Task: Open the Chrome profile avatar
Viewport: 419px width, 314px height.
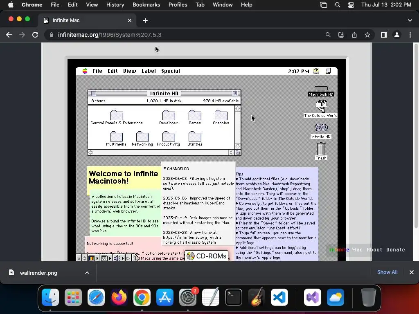Action: tap(397, 35)
